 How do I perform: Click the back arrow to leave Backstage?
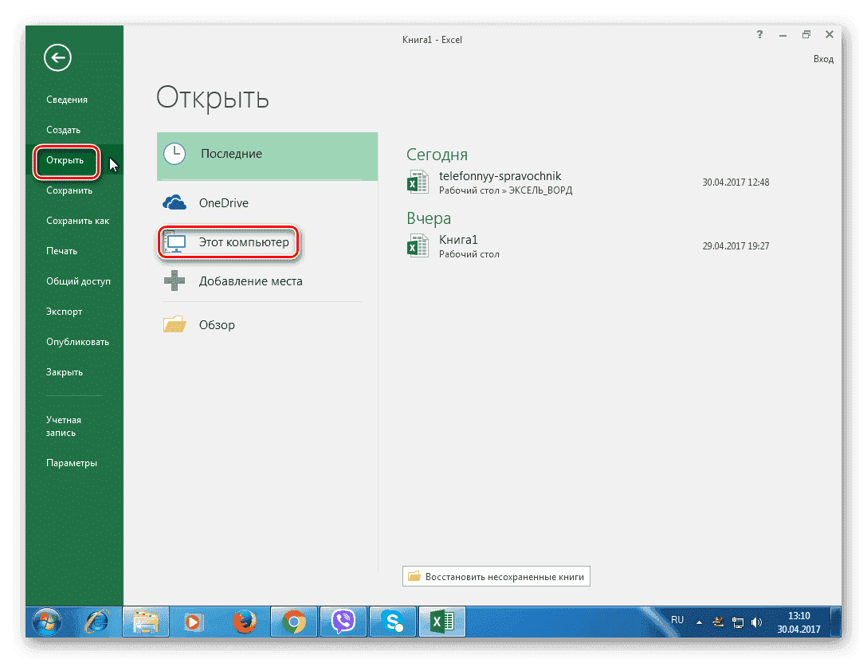[57, 57]
